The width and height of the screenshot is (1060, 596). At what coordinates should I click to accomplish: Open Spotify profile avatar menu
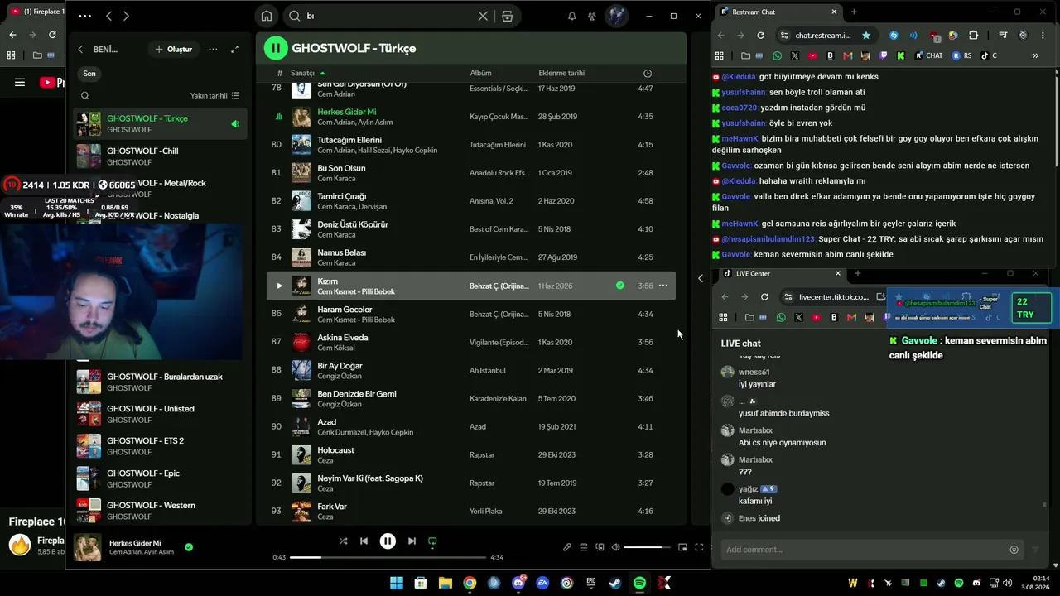617,16
